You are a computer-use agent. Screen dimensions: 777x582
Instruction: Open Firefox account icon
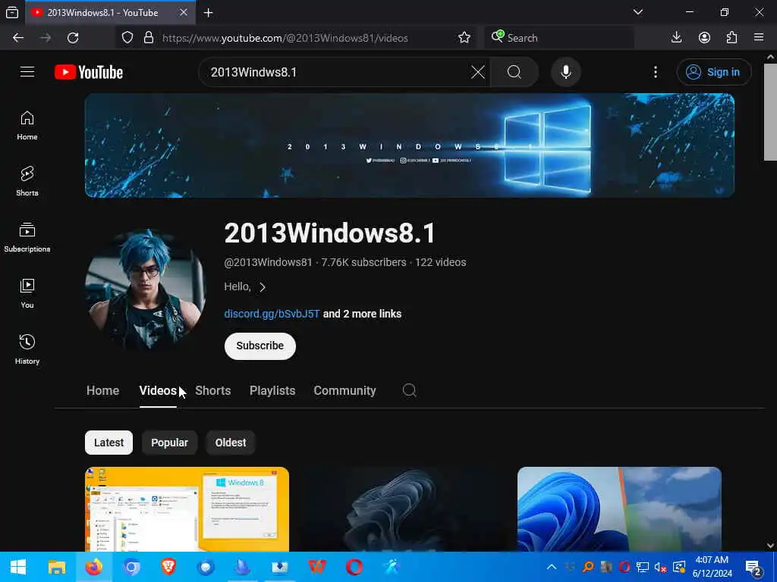704,38
